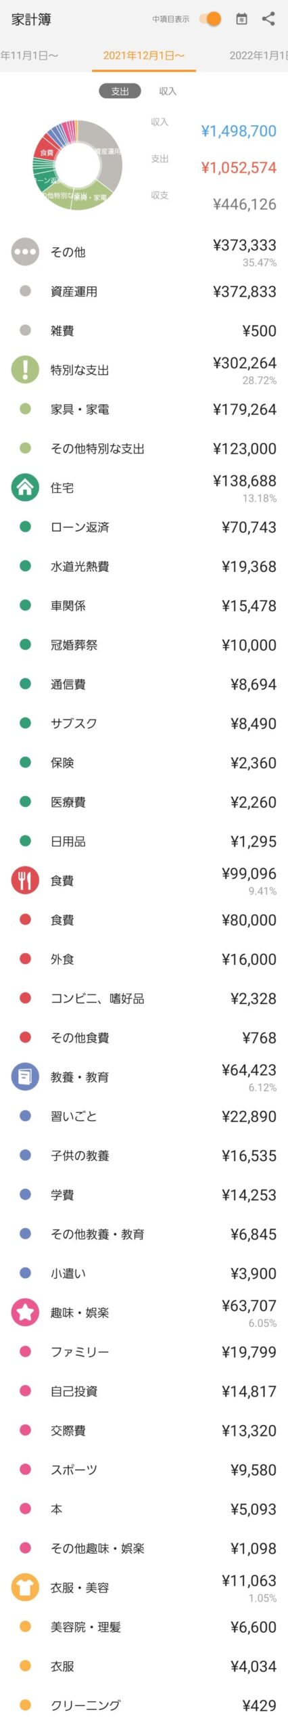Screen dimensions: 288x1733
Task: Select the 2021年12月1日 period tab
Action: coord(144,56)
